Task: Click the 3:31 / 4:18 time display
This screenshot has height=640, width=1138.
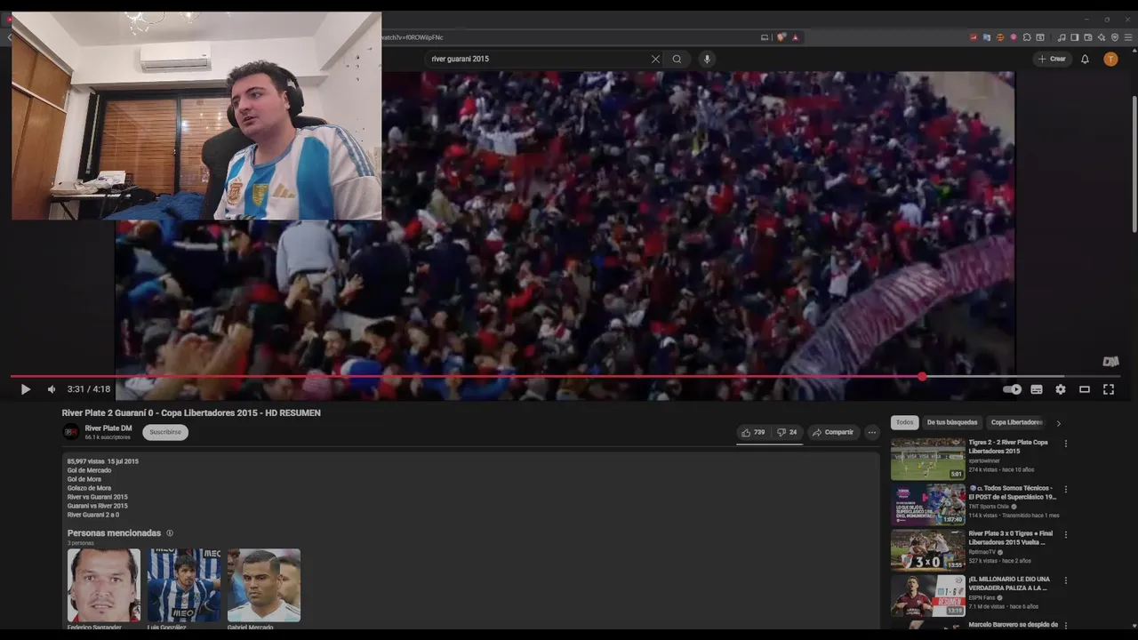Action: coord(89,389)
